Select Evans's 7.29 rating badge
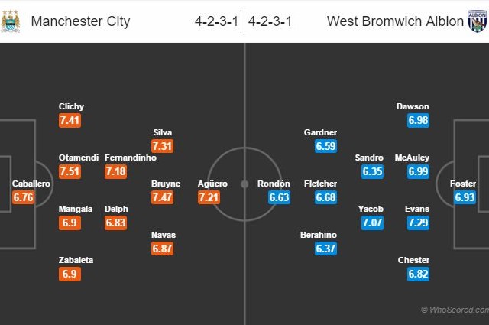Viewport: 489px width, 325px height. click(419, 223)
